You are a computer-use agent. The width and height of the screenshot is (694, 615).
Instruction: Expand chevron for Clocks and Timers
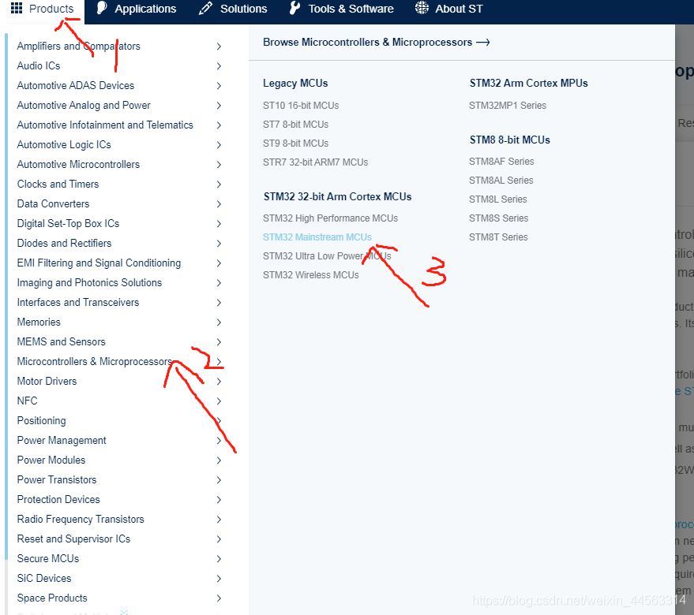[x=219, y=184]
